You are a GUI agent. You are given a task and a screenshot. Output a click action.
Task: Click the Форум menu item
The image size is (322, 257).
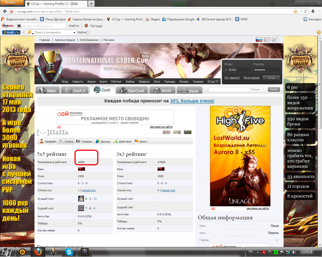91,82
